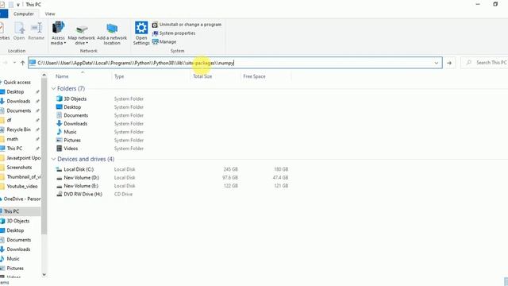The height and width of the screenshot is (286, 508).
Task: Open Recycle Bin in Quick access
Action: [x=18, y=129]
